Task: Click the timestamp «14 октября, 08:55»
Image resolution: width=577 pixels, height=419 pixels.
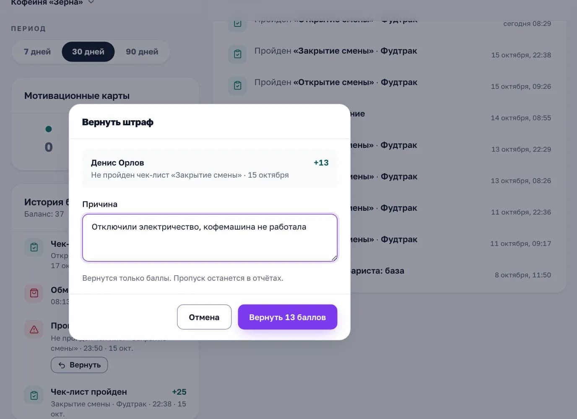Action: pos(521,118)
